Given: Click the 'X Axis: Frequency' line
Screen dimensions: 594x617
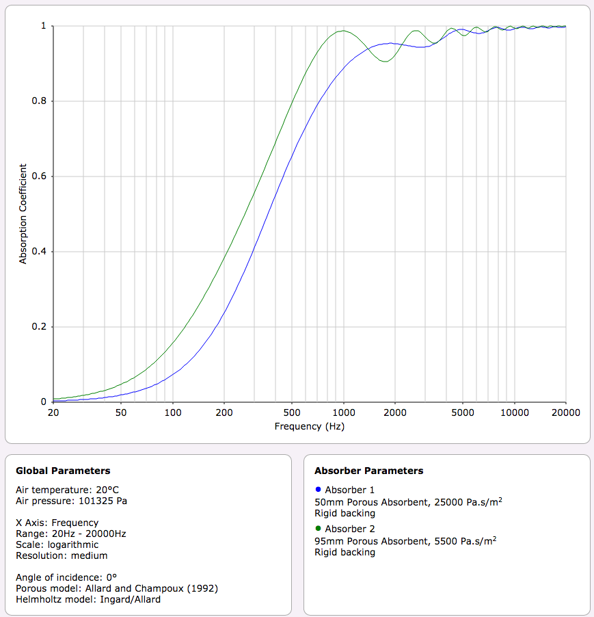Looking at the screenshot, I should point(57,523).
